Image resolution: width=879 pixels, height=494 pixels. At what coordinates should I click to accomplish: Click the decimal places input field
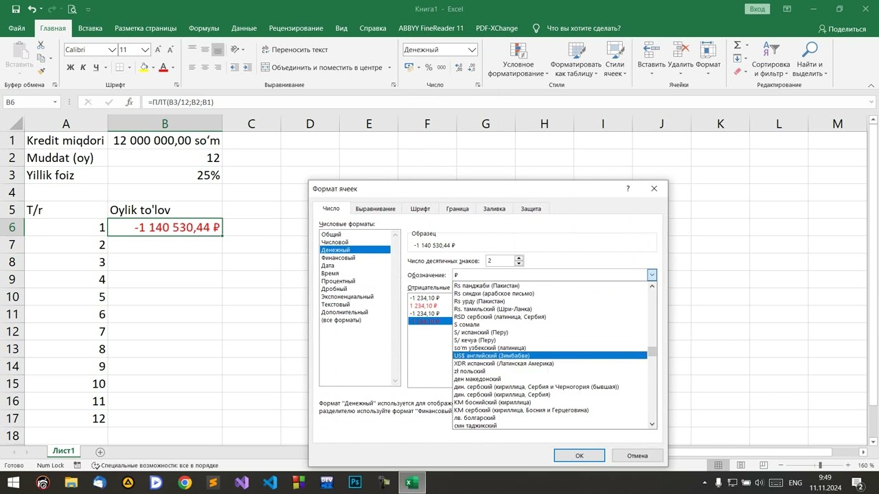[x=500, y=261]
